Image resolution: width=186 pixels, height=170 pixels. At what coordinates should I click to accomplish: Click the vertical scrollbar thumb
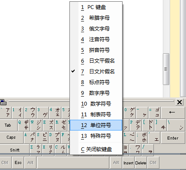[166, 69]
